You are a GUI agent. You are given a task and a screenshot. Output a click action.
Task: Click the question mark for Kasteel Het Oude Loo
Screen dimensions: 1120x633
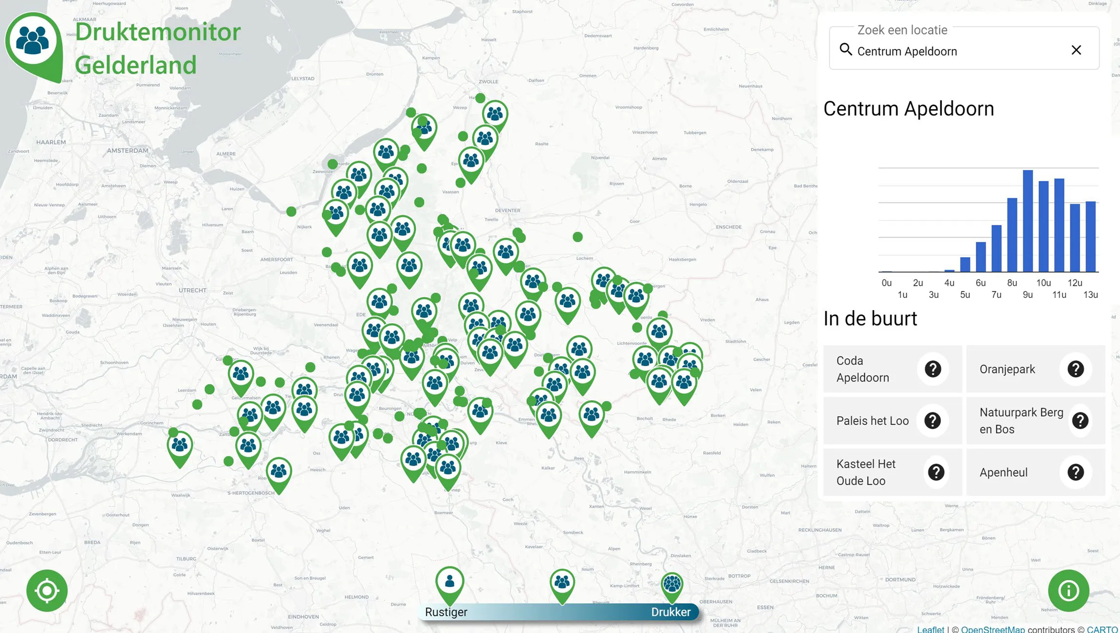936,471
